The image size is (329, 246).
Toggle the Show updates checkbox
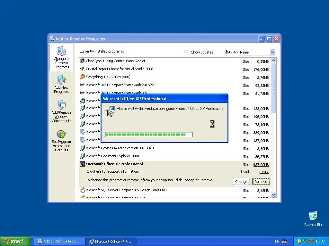pos(186,52)
